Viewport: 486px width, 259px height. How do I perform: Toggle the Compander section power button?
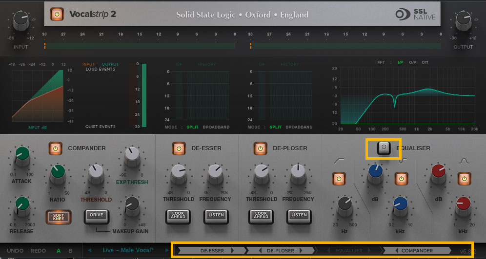pos(56,148)
